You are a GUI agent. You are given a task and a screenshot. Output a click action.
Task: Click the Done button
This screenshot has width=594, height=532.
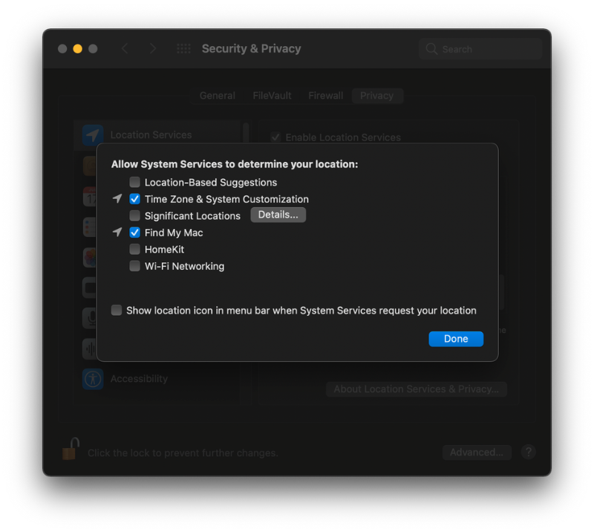[x=456, y=338]
